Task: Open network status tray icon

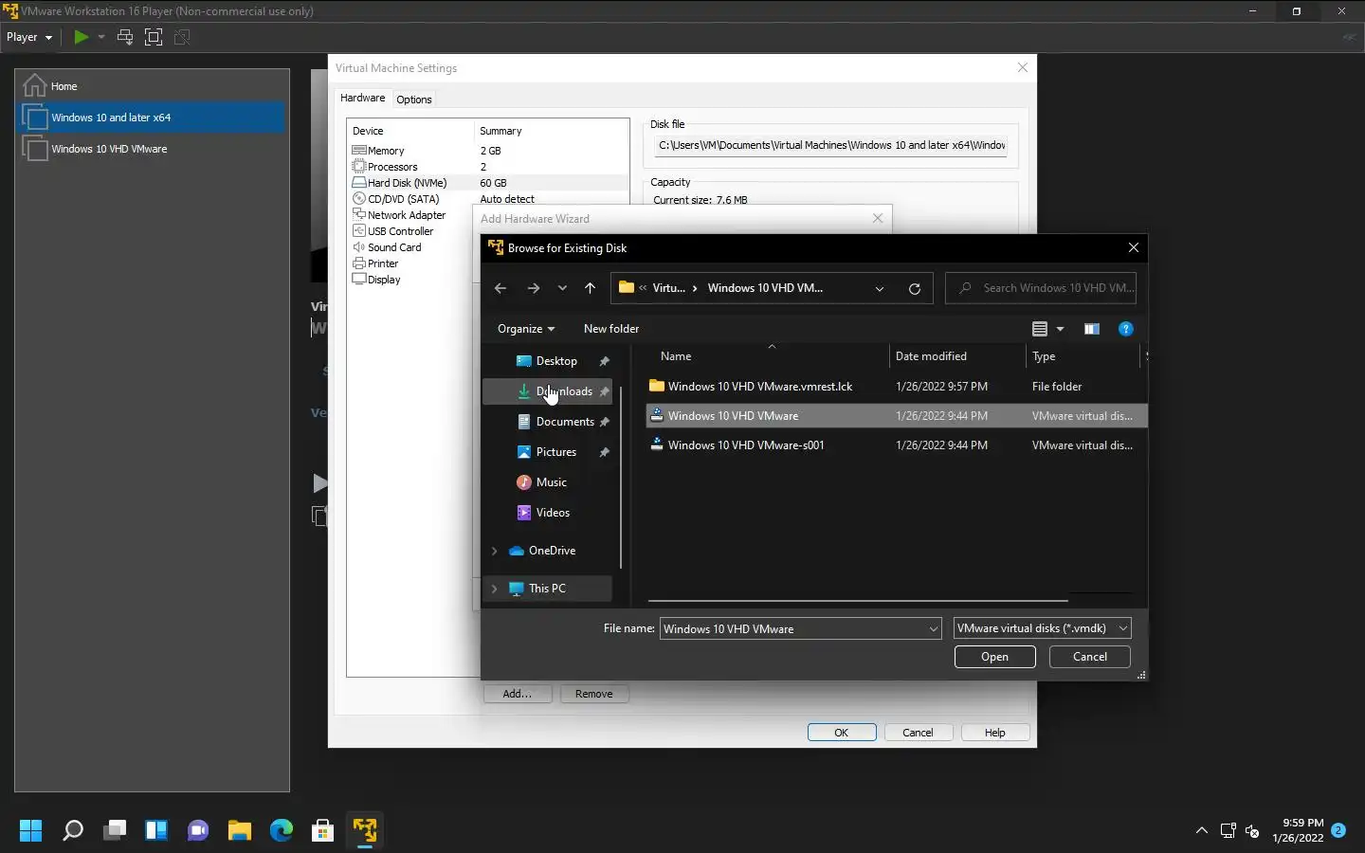Action: [1228, 831]
